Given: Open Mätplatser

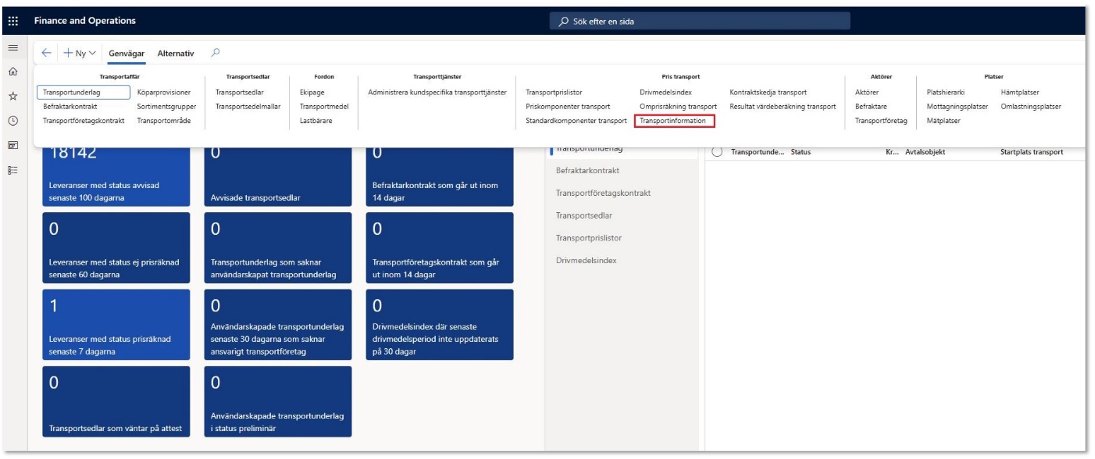Looking at the screenshot, I should point(943,121).
